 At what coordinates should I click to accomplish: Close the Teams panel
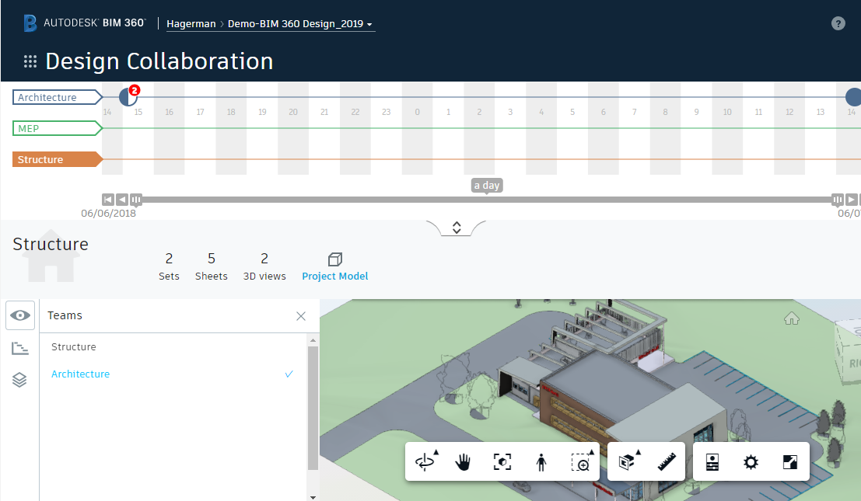301,316
